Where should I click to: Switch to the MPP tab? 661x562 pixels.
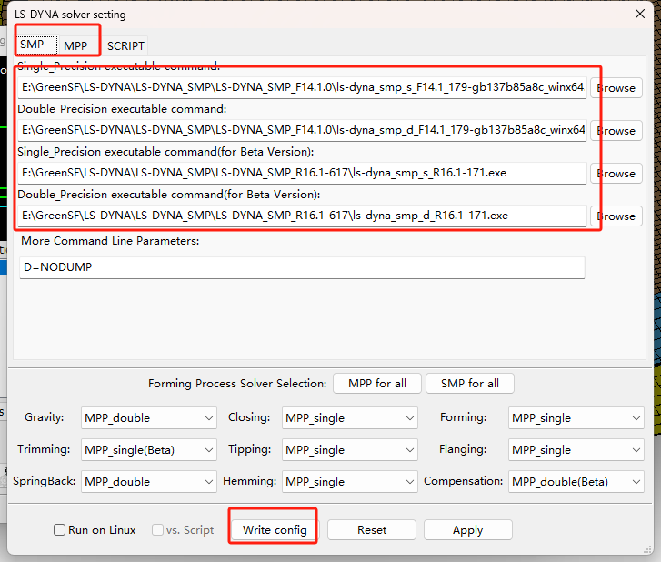(75, 45)
